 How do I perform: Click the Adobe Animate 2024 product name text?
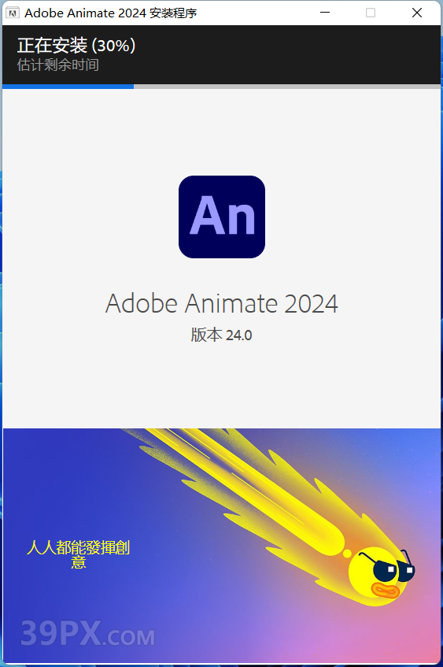tap(222, 303)
